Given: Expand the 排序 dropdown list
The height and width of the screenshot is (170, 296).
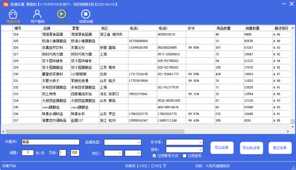Looking at the screenshot, I should click(185, 150).
